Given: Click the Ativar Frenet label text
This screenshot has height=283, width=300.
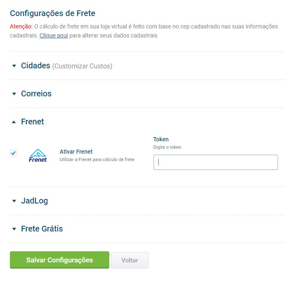Looking at the screenshot, I should 76,152.
